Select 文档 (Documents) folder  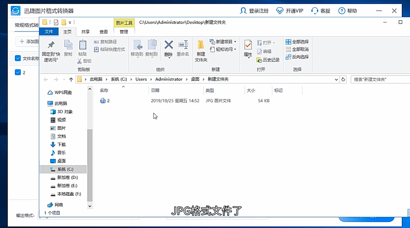(x=58, y=136)
